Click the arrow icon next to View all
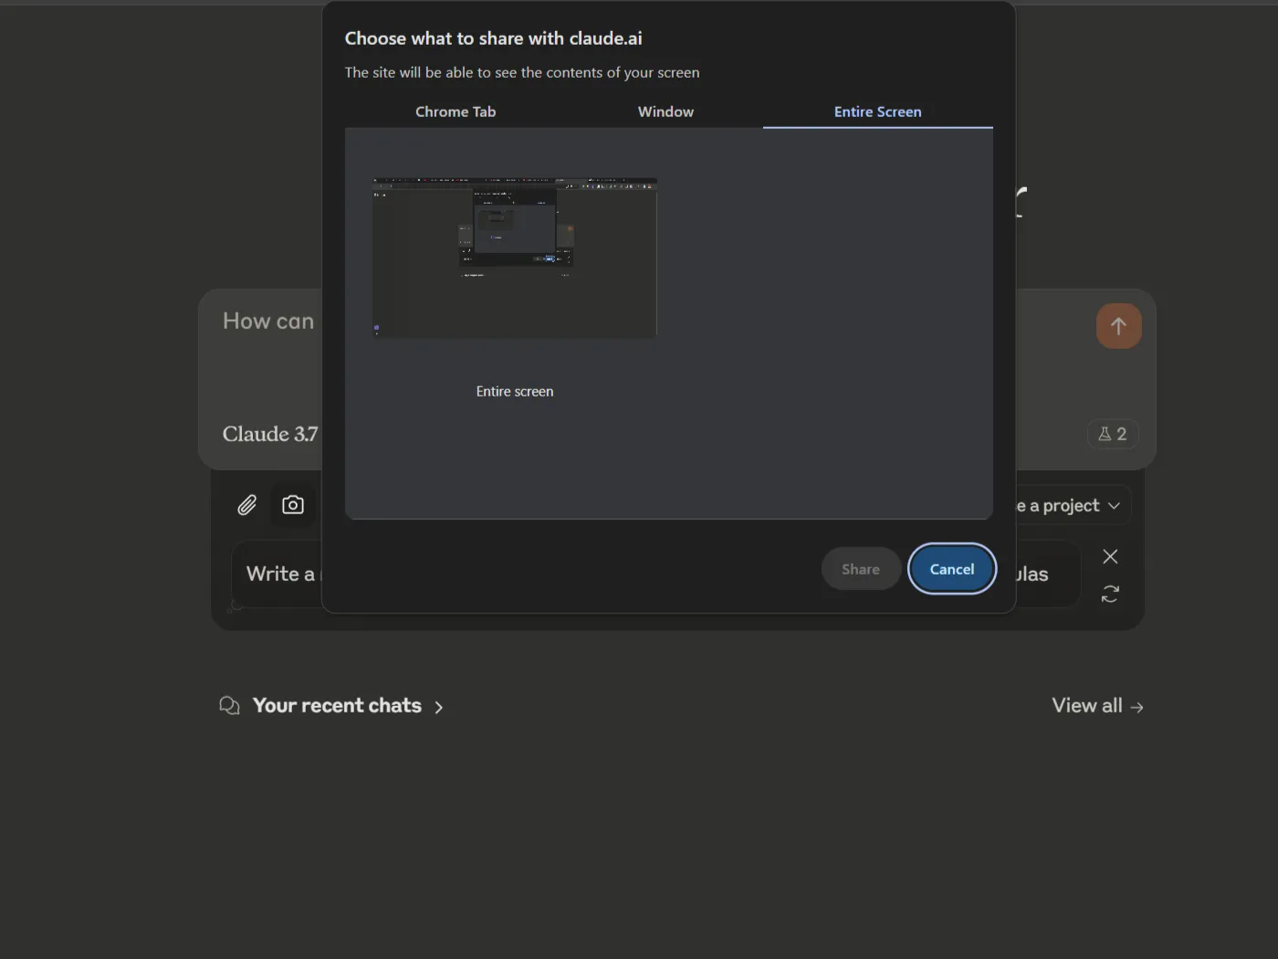Screen dimensions: 1278x959 pyautogui.click(x=1137, y=706)
